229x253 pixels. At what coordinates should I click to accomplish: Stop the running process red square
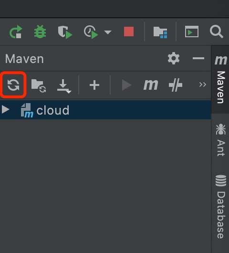(x=129, y=32)
